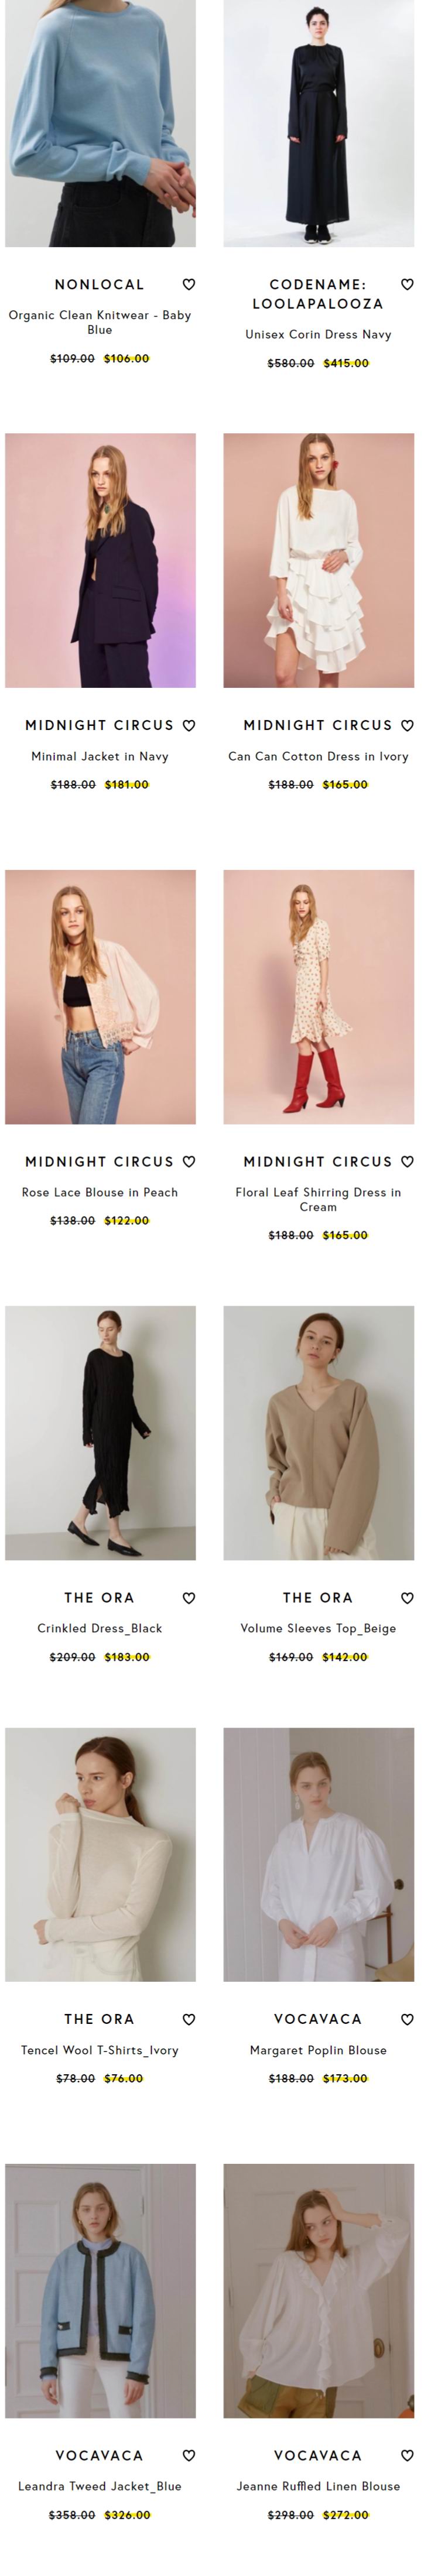
Task: Open the NONLOCAL brand heading
Action: click(x=100, y=285)
